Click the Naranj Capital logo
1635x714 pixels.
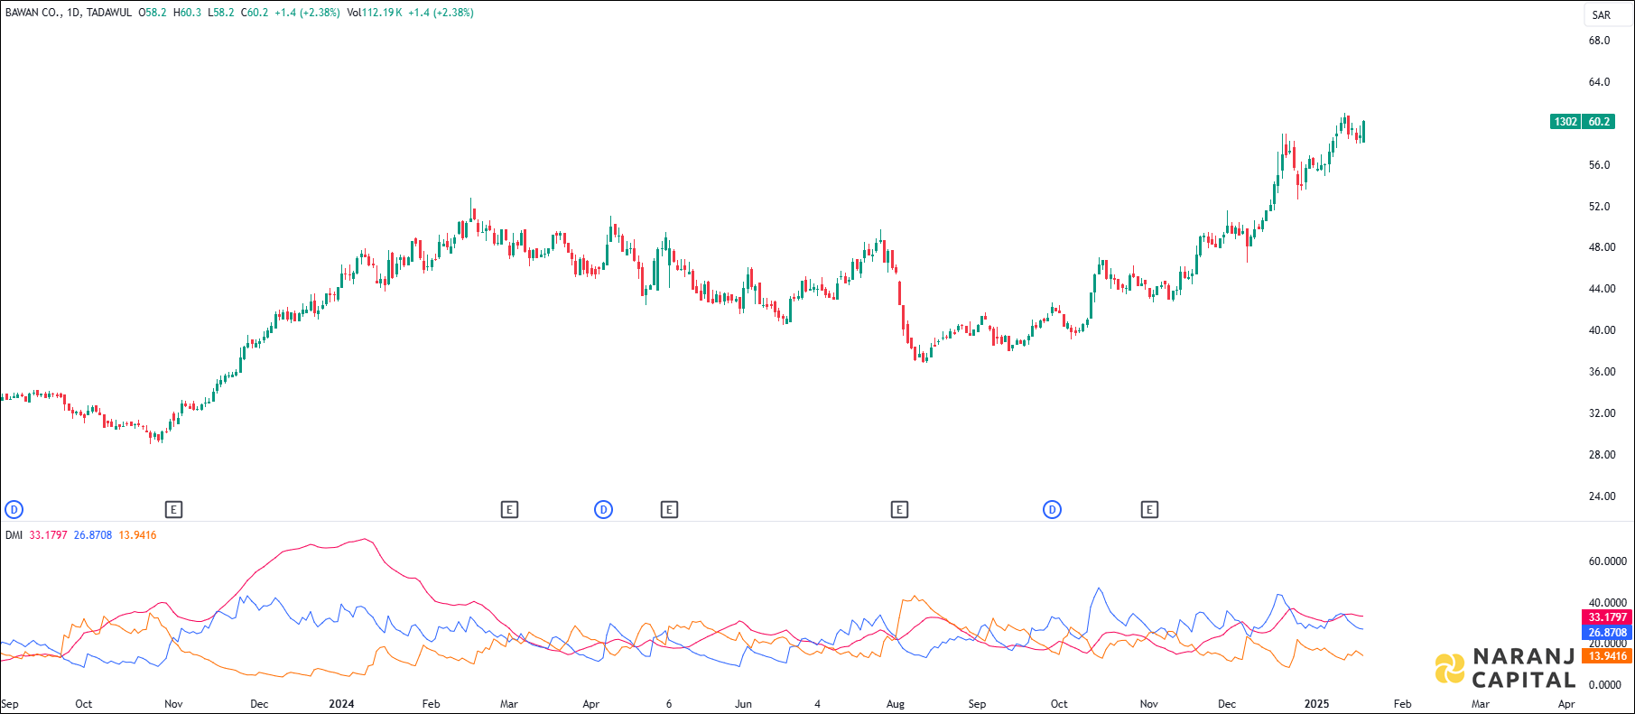[1505, 668]
